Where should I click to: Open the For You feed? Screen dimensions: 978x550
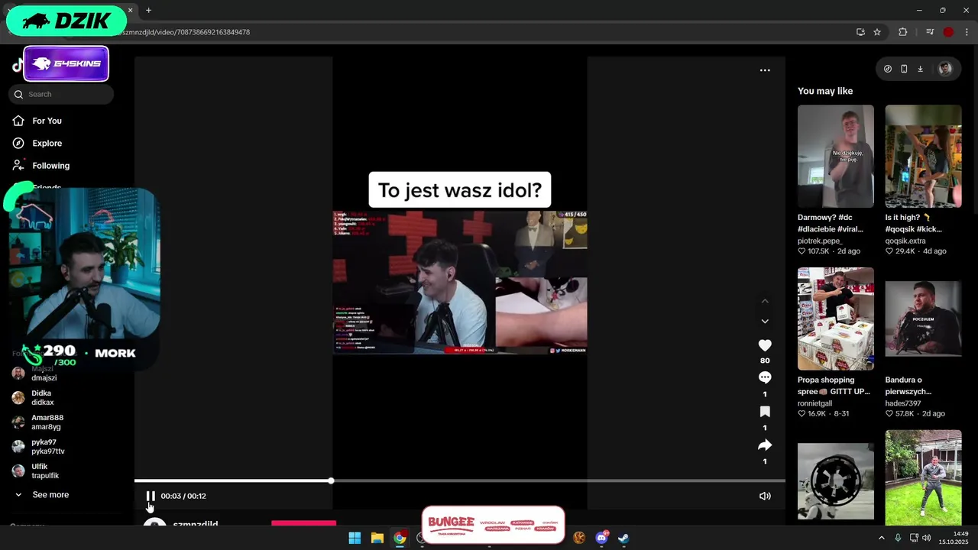47,121
